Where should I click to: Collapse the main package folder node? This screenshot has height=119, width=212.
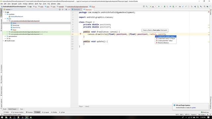coord(7,21)
